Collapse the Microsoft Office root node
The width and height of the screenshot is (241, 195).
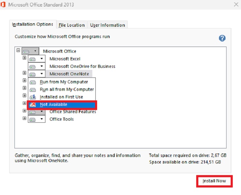click(18, 50)
